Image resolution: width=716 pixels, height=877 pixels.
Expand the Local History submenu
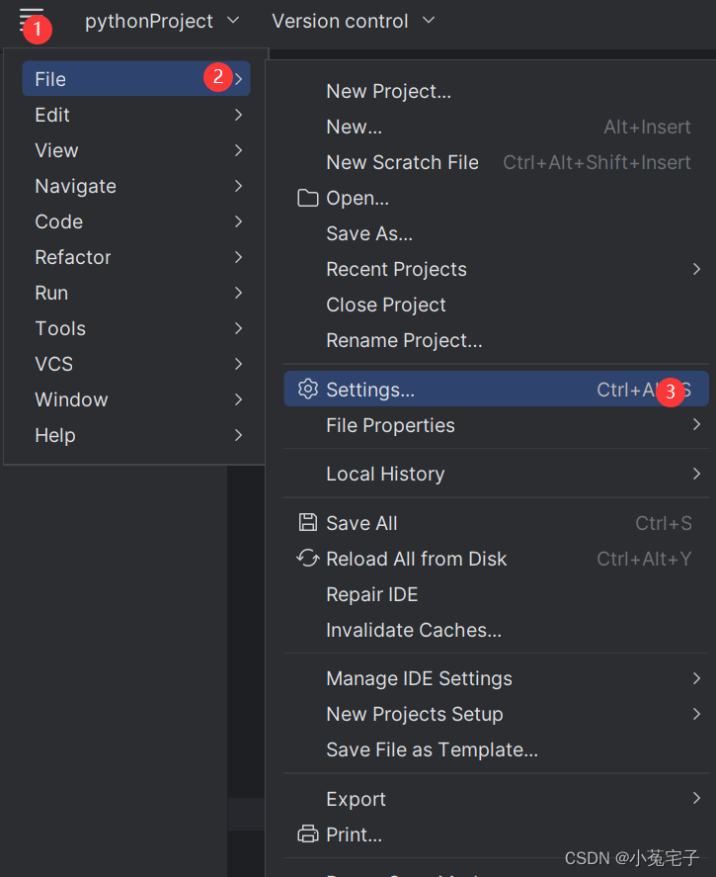pyautogui.click(x=696, y=474)
